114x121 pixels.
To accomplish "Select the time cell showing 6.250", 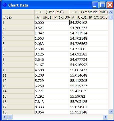I will [x=52, y=86].
